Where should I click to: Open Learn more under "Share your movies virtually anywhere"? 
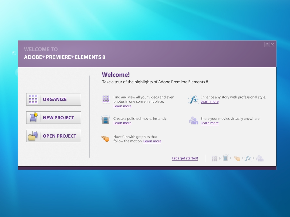pyautogui.click(x=210, y=123)
